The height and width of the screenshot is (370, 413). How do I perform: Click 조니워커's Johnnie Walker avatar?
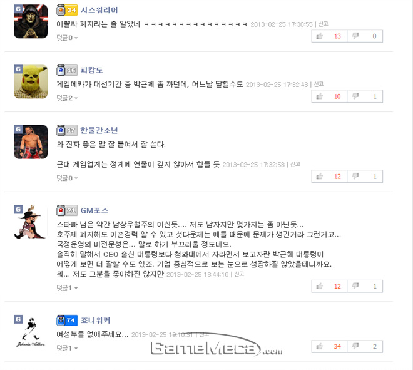point(31,332)
